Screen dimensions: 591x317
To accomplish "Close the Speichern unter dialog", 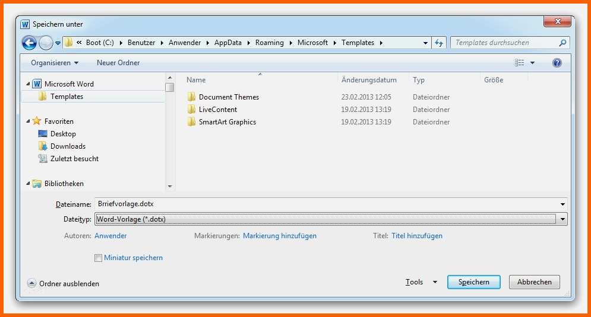I will (x=558, y=21).
